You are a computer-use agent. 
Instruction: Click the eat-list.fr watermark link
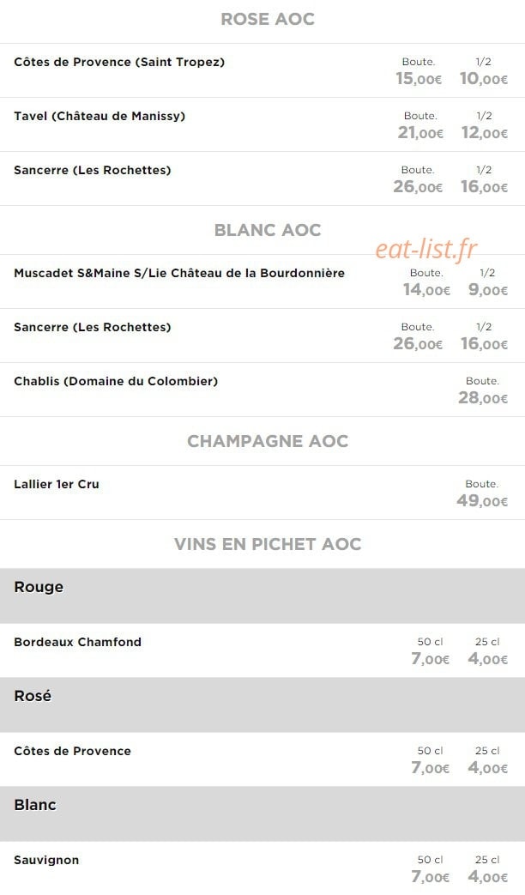(x=426, y=250)
